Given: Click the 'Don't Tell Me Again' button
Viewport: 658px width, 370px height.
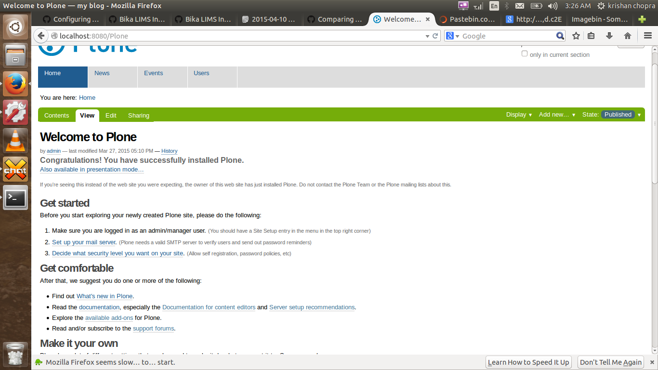Looking at the screenshot, I should click(611, 362).
